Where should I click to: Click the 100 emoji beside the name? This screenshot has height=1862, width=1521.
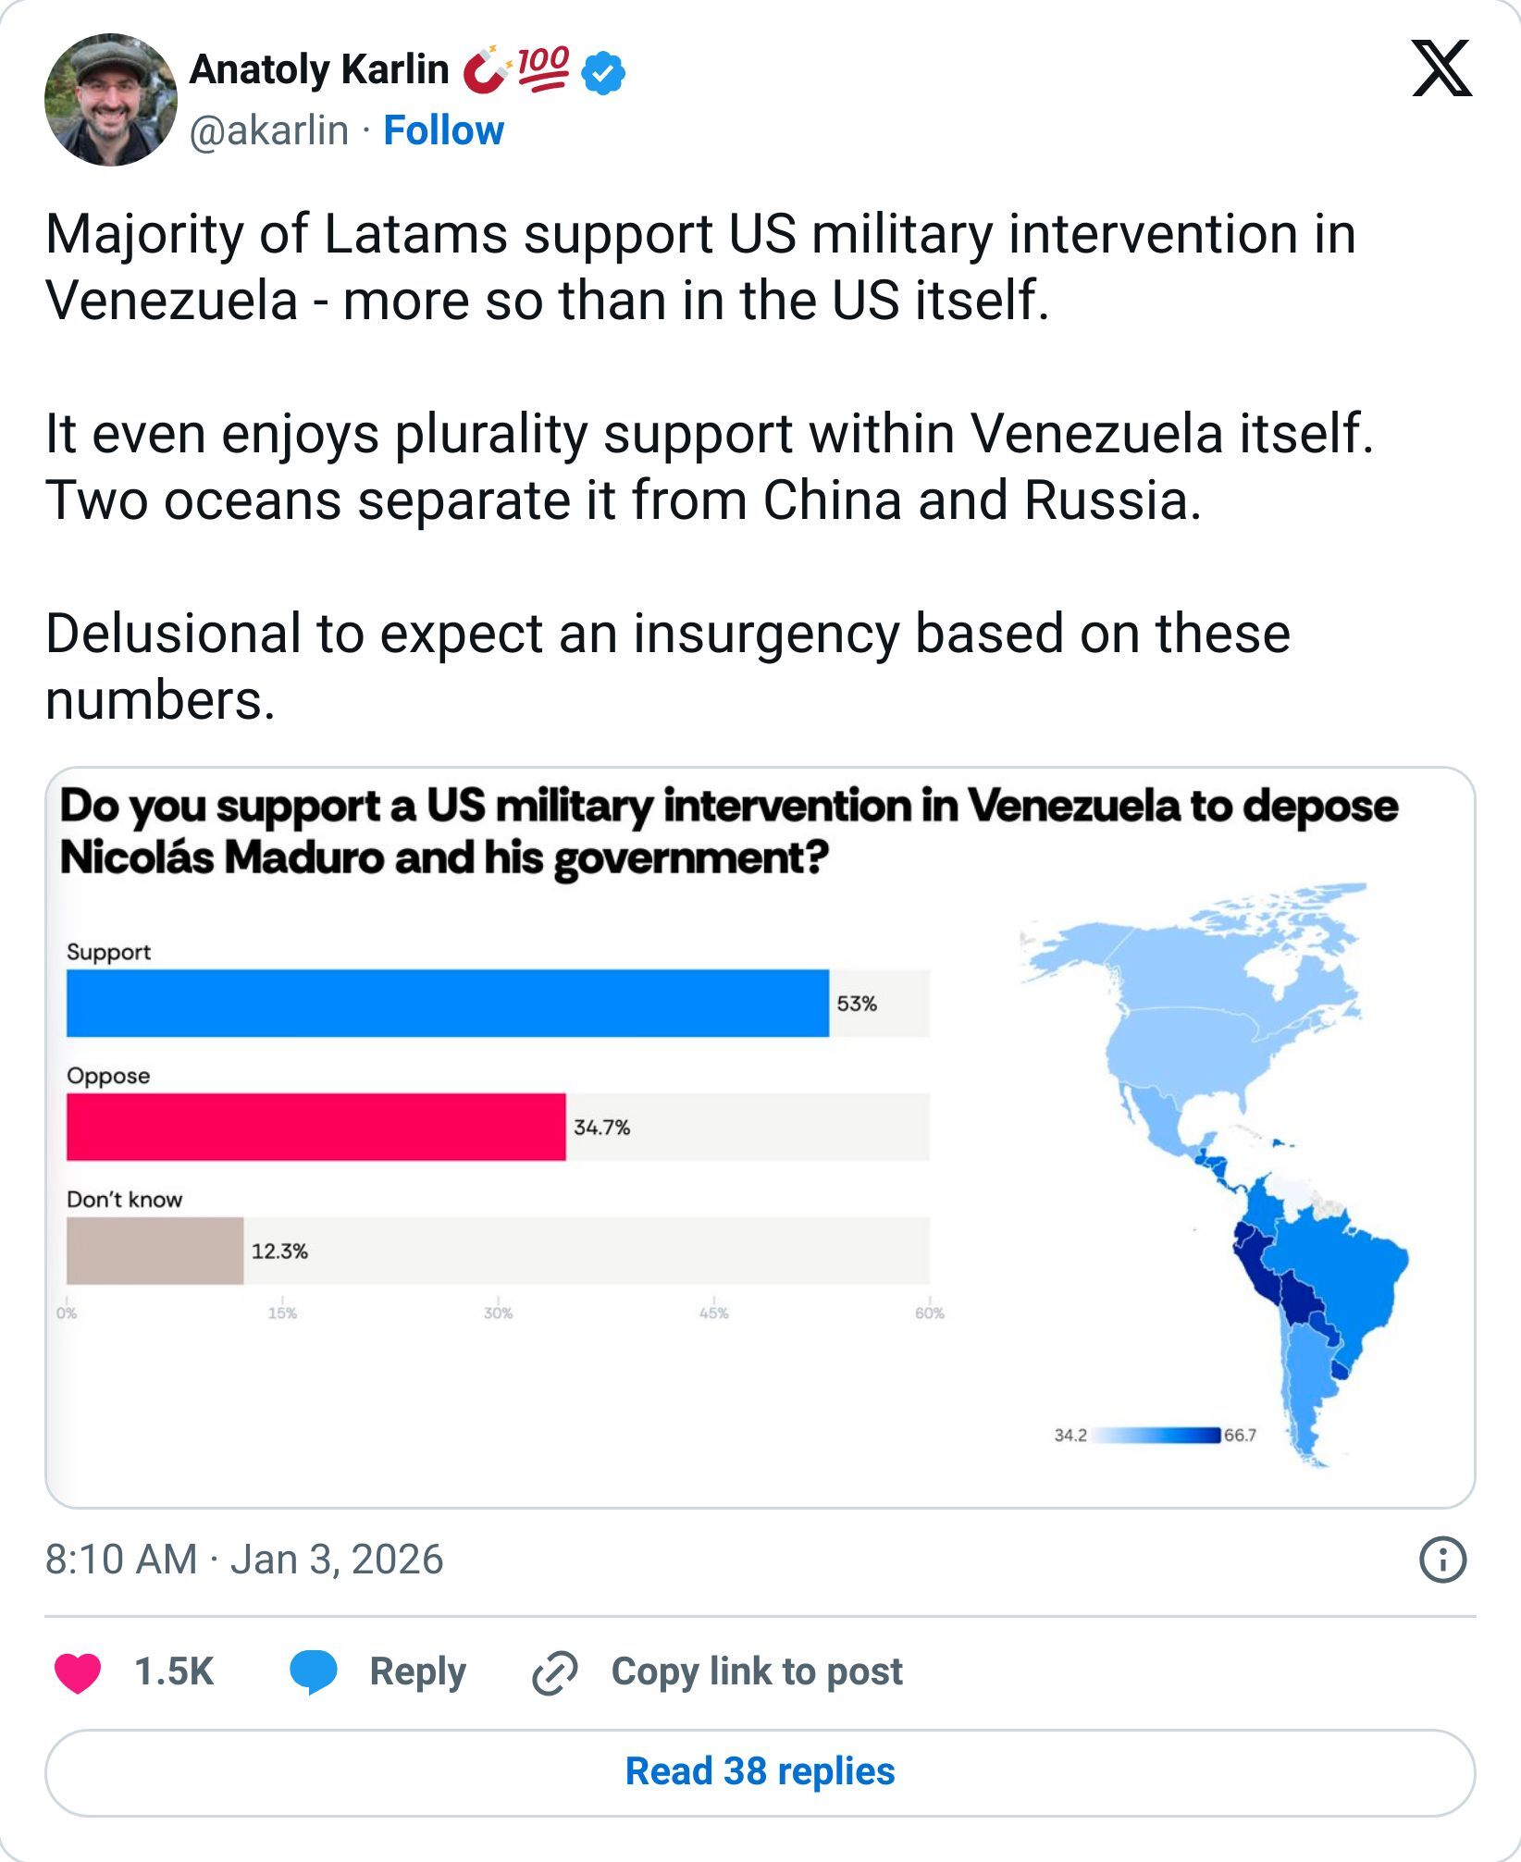click(543, 68)
